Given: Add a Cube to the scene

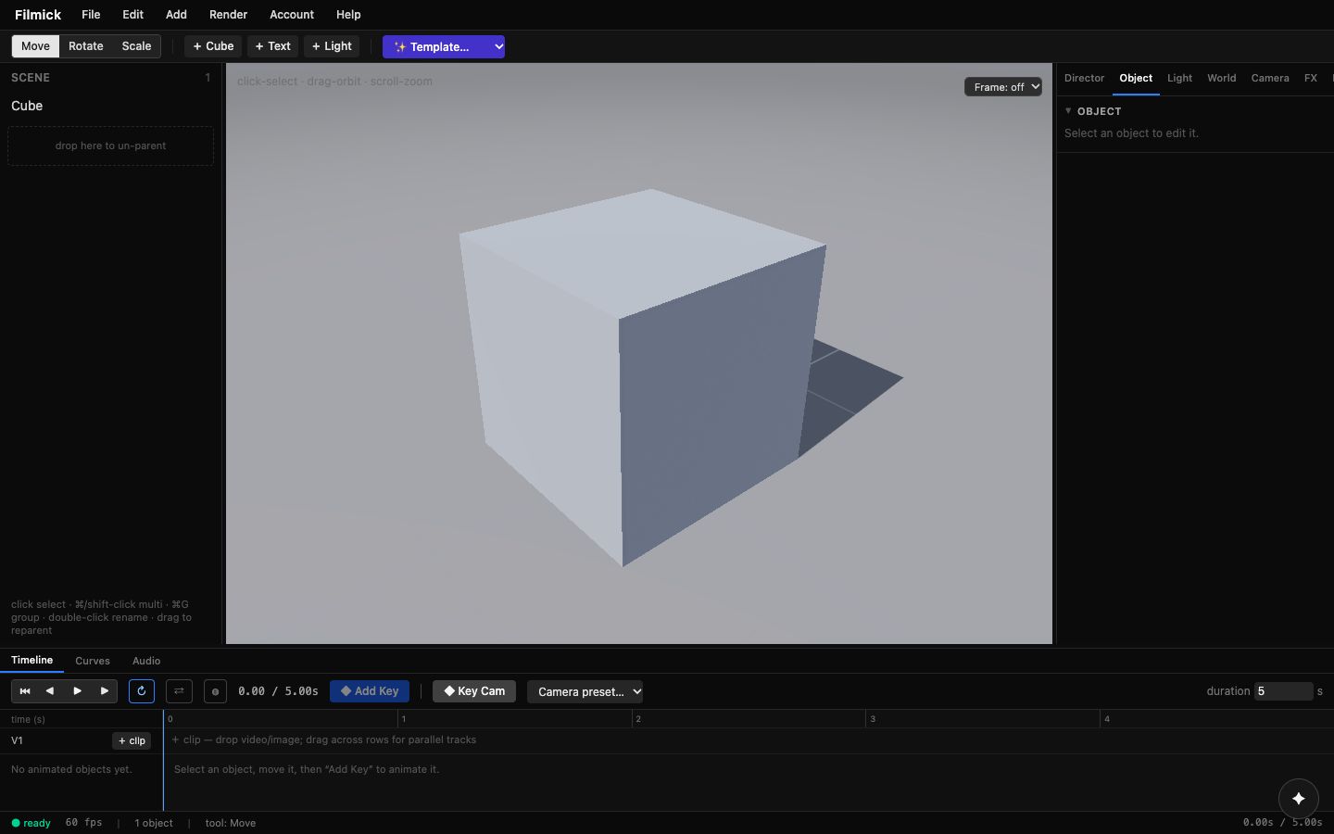Looking at the screenshot, I should click(213, 46).
